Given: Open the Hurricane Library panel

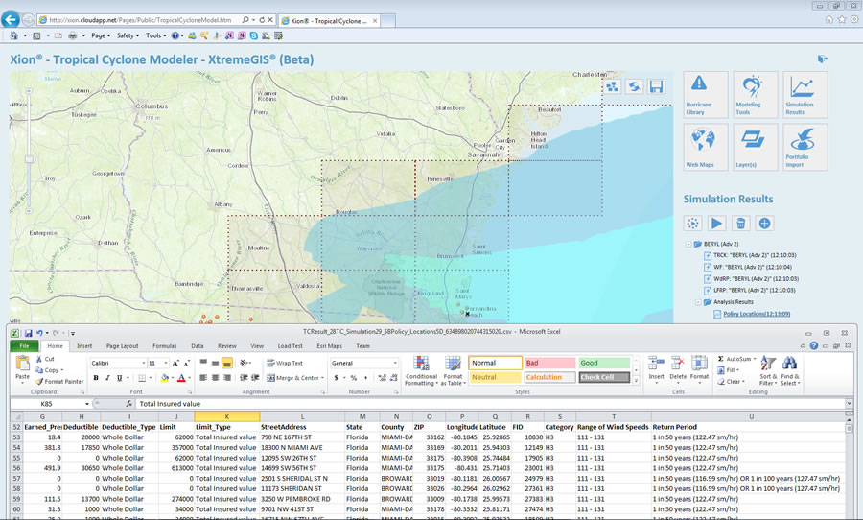Looking at the screenshot, I should (705, 94).
